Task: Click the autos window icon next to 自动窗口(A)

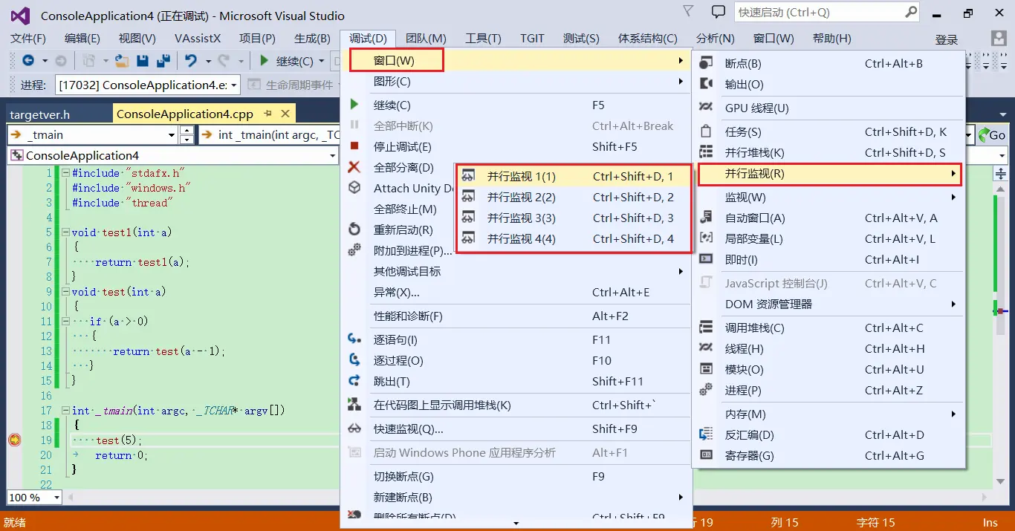Action: pyautogui.click(x=707, y=218)
